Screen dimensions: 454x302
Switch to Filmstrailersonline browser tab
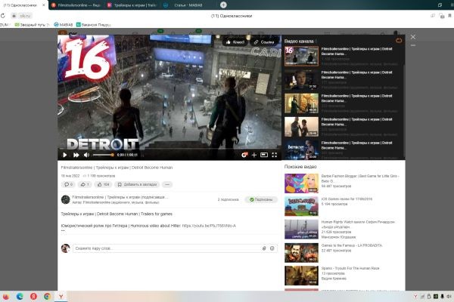76,5
